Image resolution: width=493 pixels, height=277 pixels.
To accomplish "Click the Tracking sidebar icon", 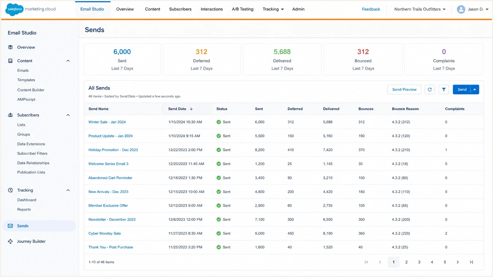I will click(x=10, y=190).
